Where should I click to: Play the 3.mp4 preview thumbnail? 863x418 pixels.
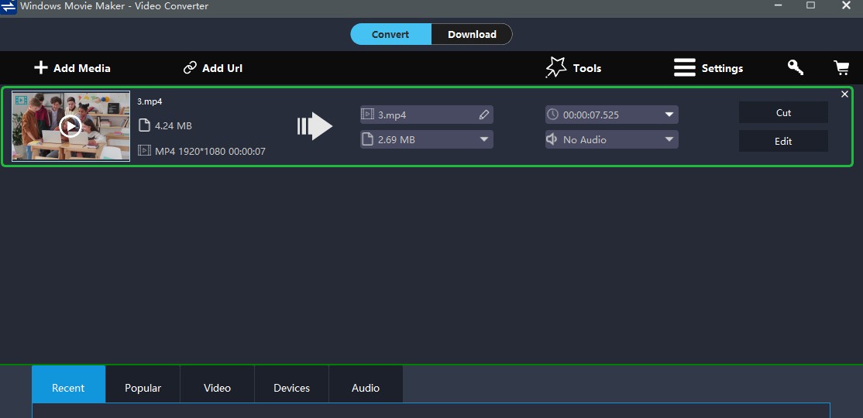pyautogui.click(x=70, y=126)
